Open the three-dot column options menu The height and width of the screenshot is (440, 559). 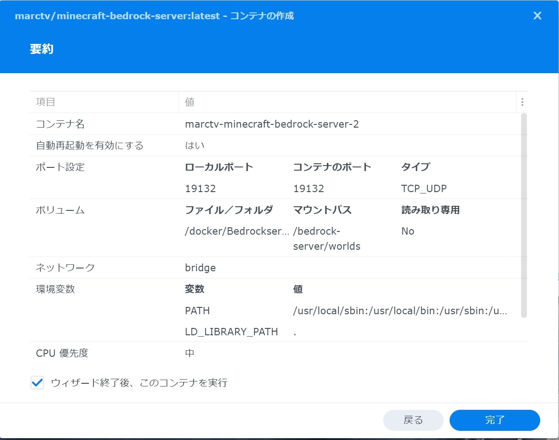point(522,102)
